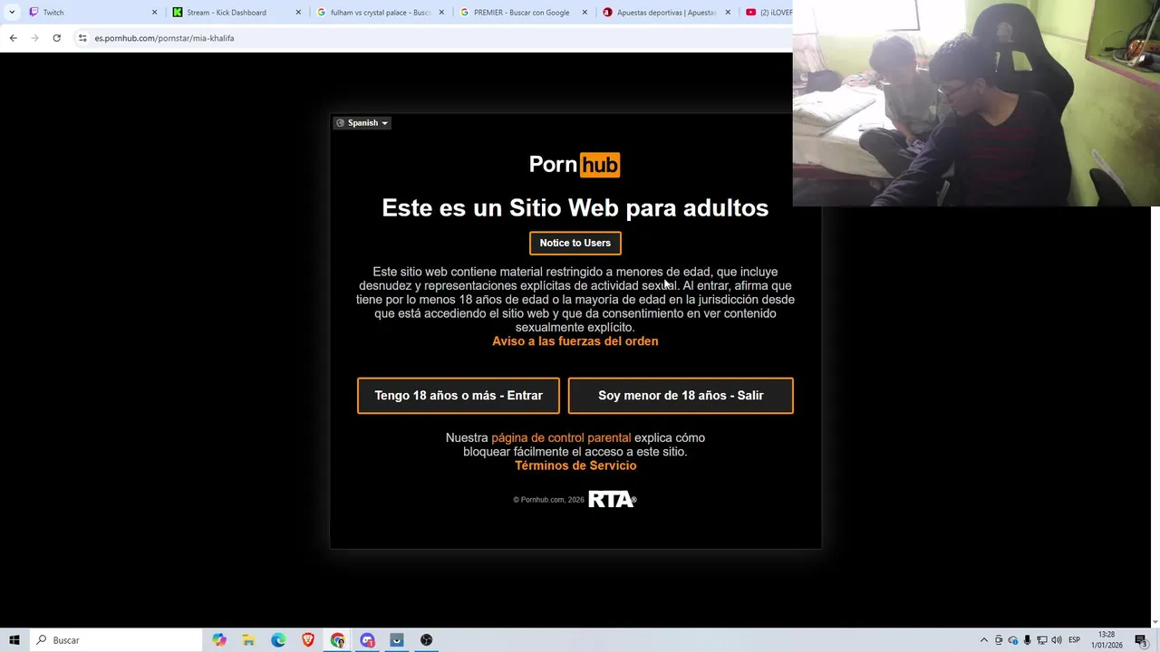Open the página de control parental link
Image resolution: width=1160 pixels, height=652 pixels.
click(x=561, y=437)
